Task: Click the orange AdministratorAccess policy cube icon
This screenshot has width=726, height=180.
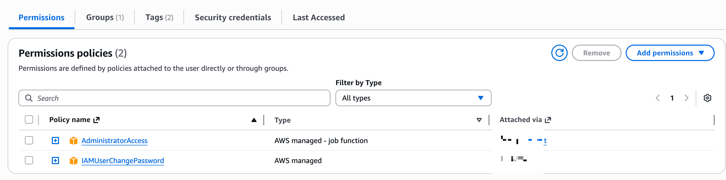Action: 74,141
